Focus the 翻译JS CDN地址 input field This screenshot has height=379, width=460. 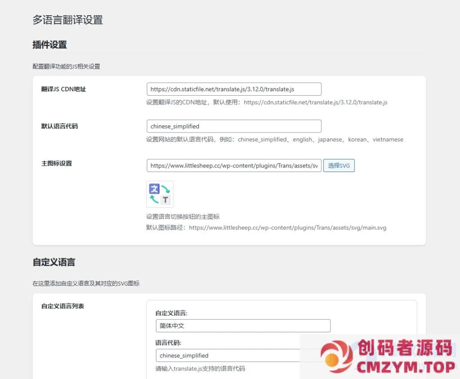pyautogui.click(x=234, y=89)
